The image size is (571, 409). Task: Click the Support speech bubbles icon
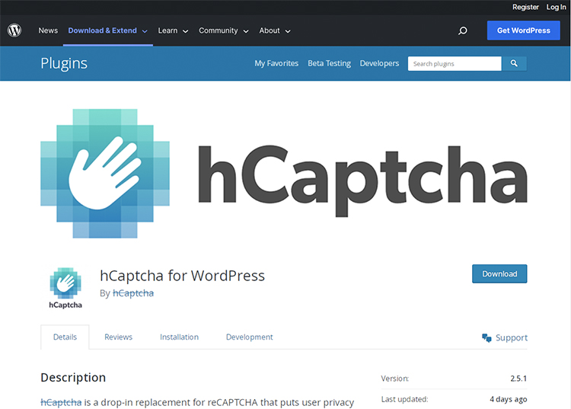click(x=486, y=337)
